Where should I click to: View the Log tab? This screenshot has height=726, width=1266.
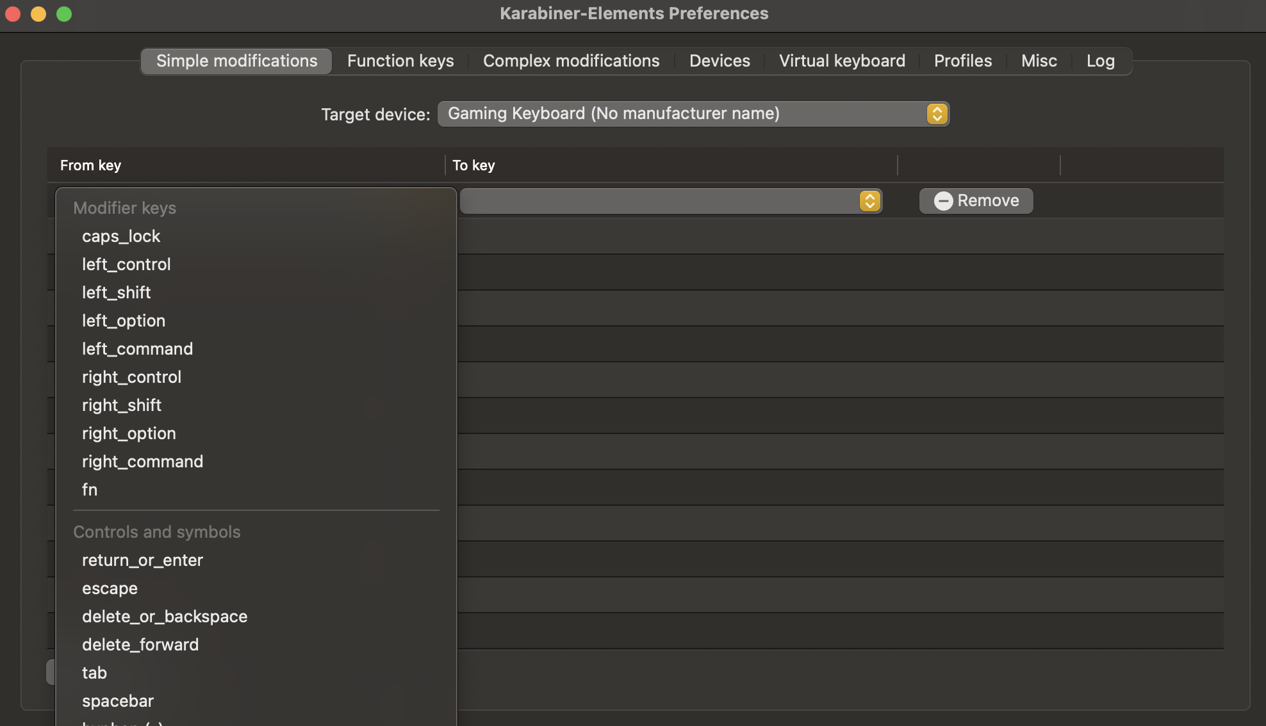(x=1100, y=61)
